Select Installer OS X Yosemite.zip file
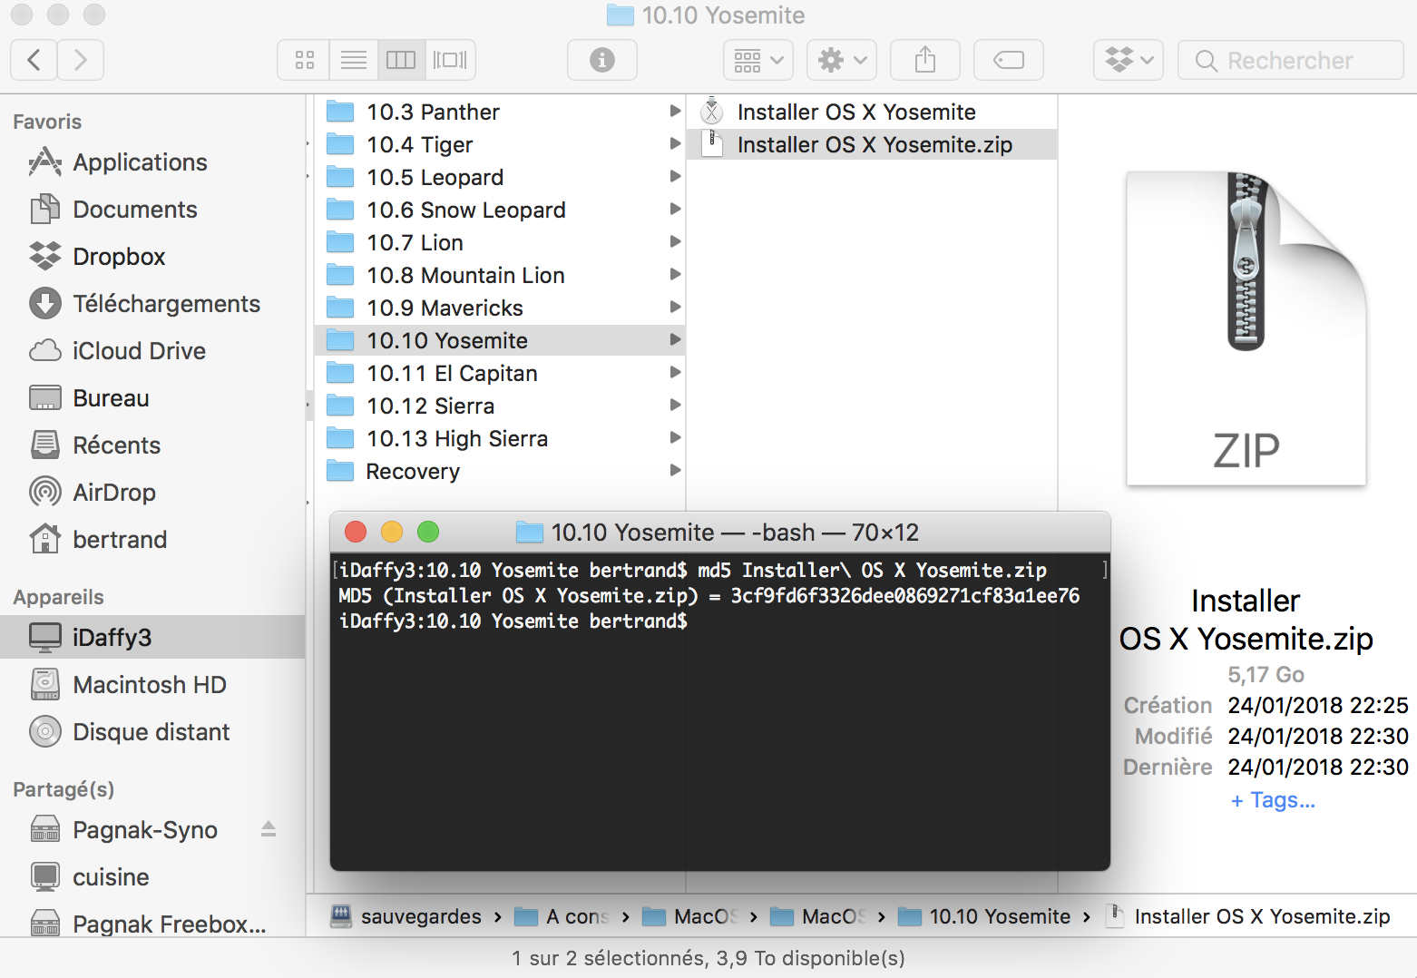The width and height of the screenshot is (1417, 978). (872, 144)
